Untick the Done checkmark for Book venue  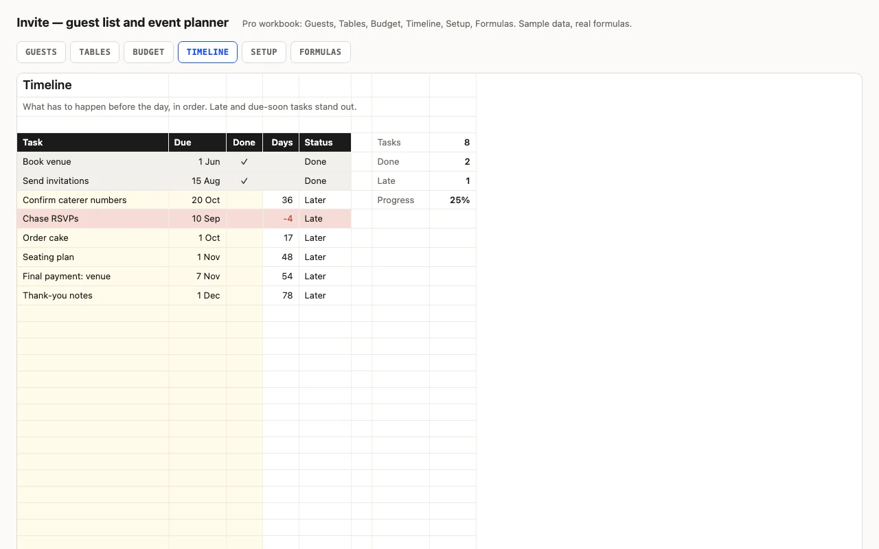244,162
